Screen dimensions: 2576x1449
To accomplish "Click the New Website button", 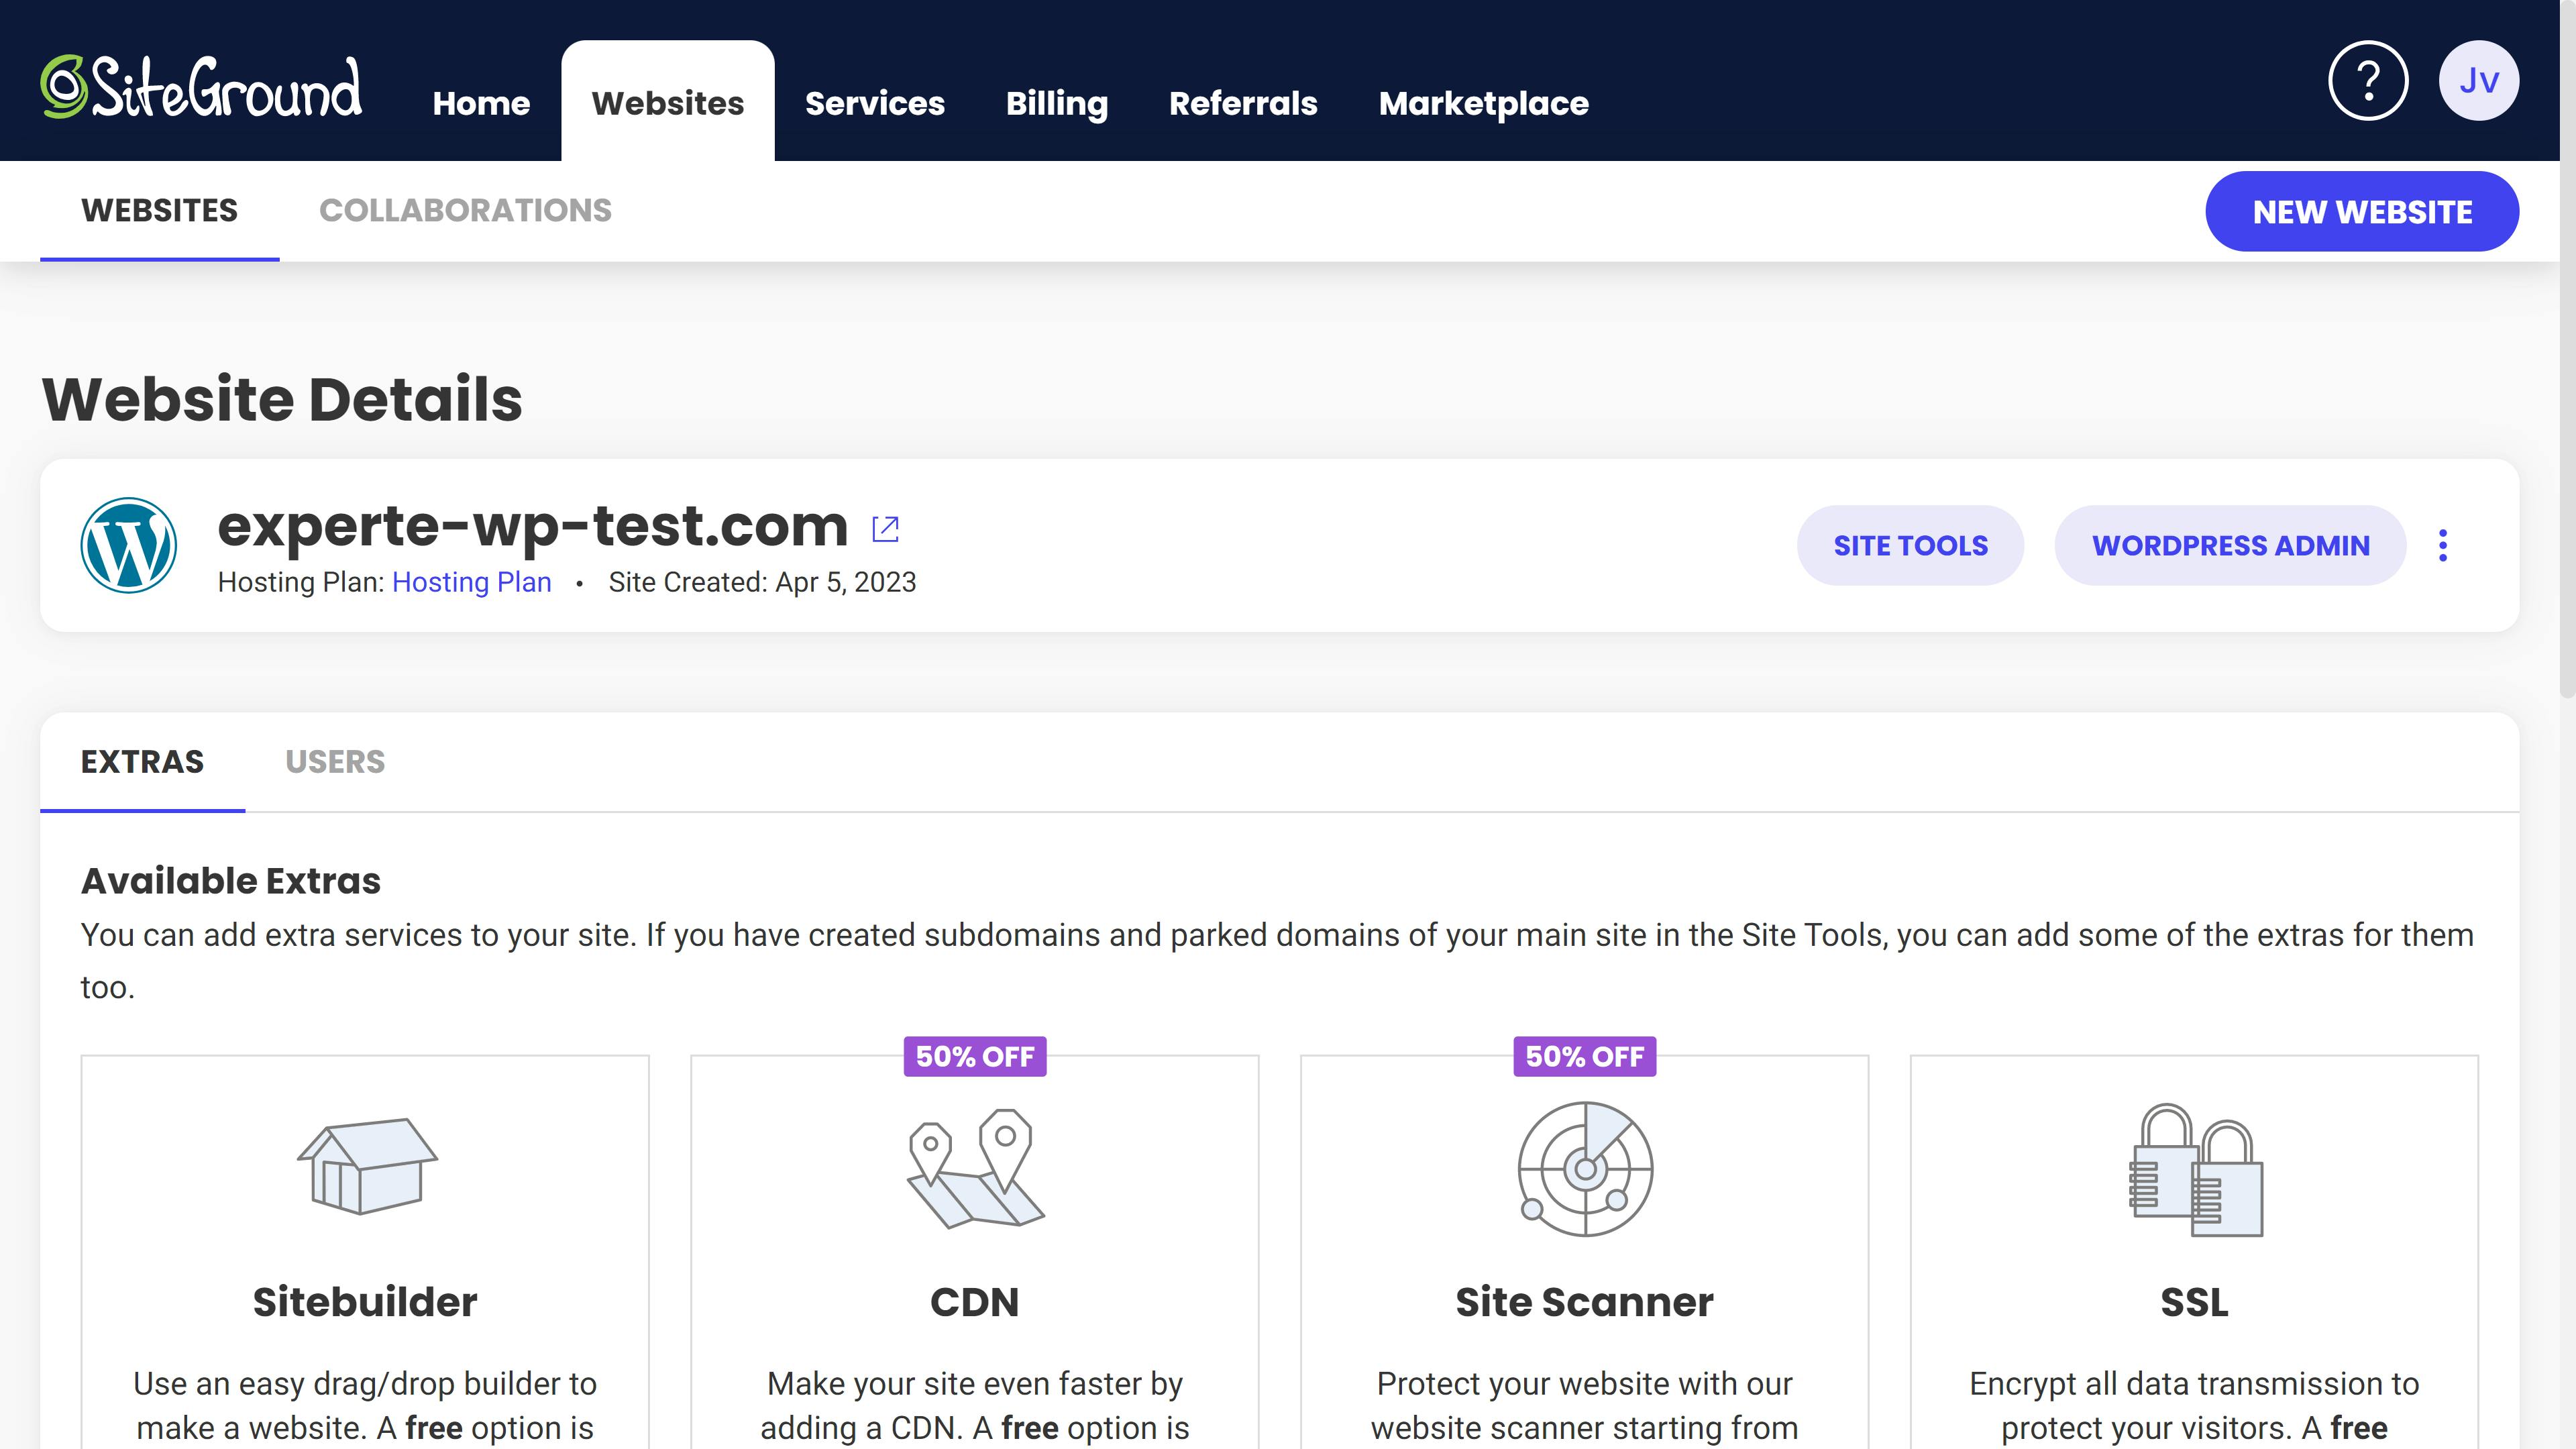I will pos(2361,212).
